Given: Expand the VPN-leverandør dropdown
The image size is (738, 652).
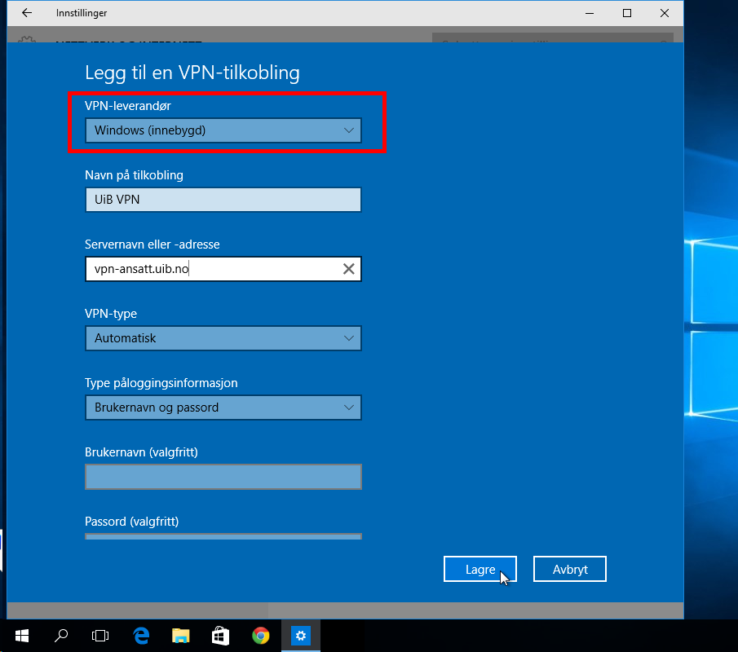Looking at the screenshot, I should point(223,130).
